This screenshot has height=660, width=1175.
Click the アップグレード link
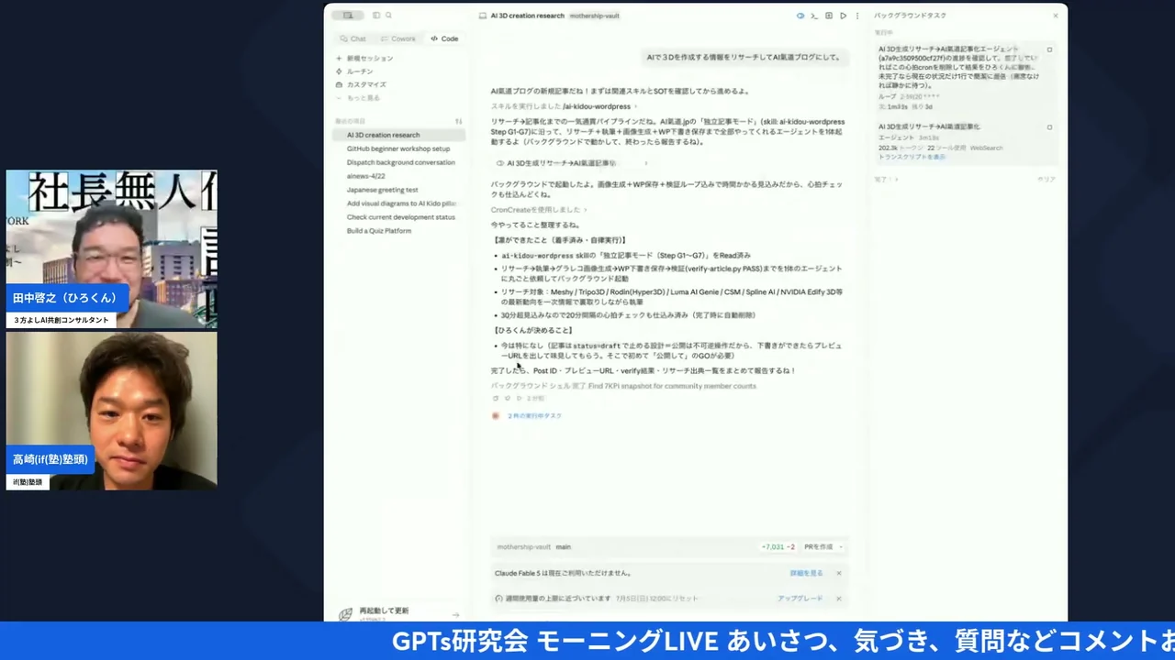tap(800, 599)
